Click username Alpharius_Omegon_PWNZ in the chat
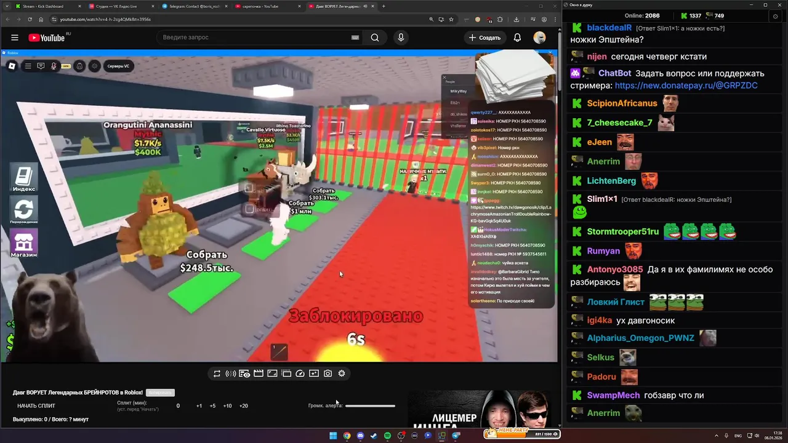The width and height of the screenshot is (788, 443). click(x=640, y=338)
